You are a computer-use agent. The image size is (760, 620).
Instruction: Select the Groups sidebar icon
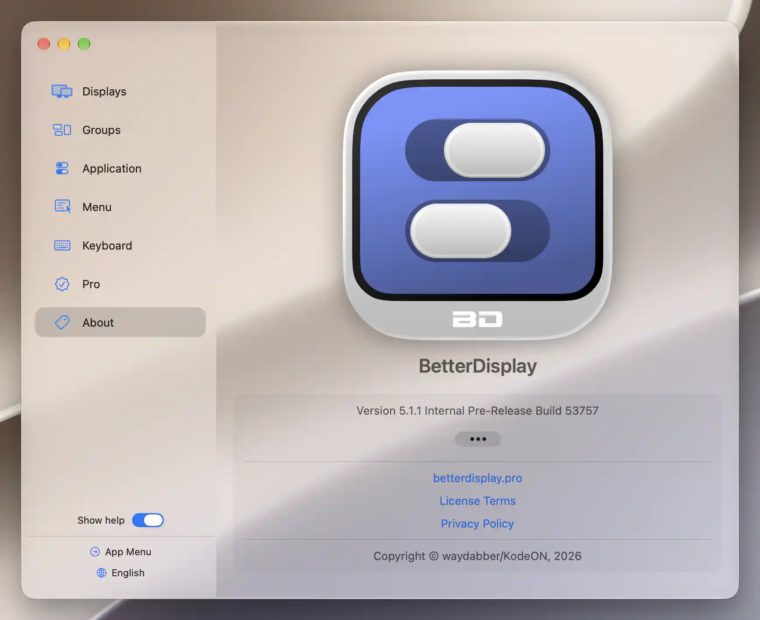pos(62,130)
